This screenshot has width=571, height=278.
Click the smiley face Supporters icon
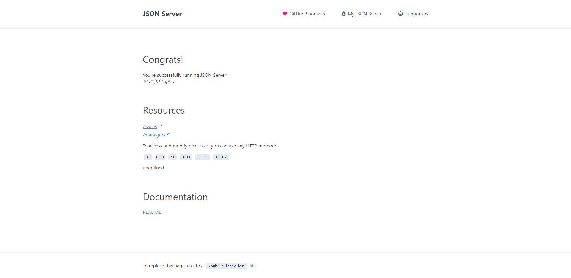401,14
